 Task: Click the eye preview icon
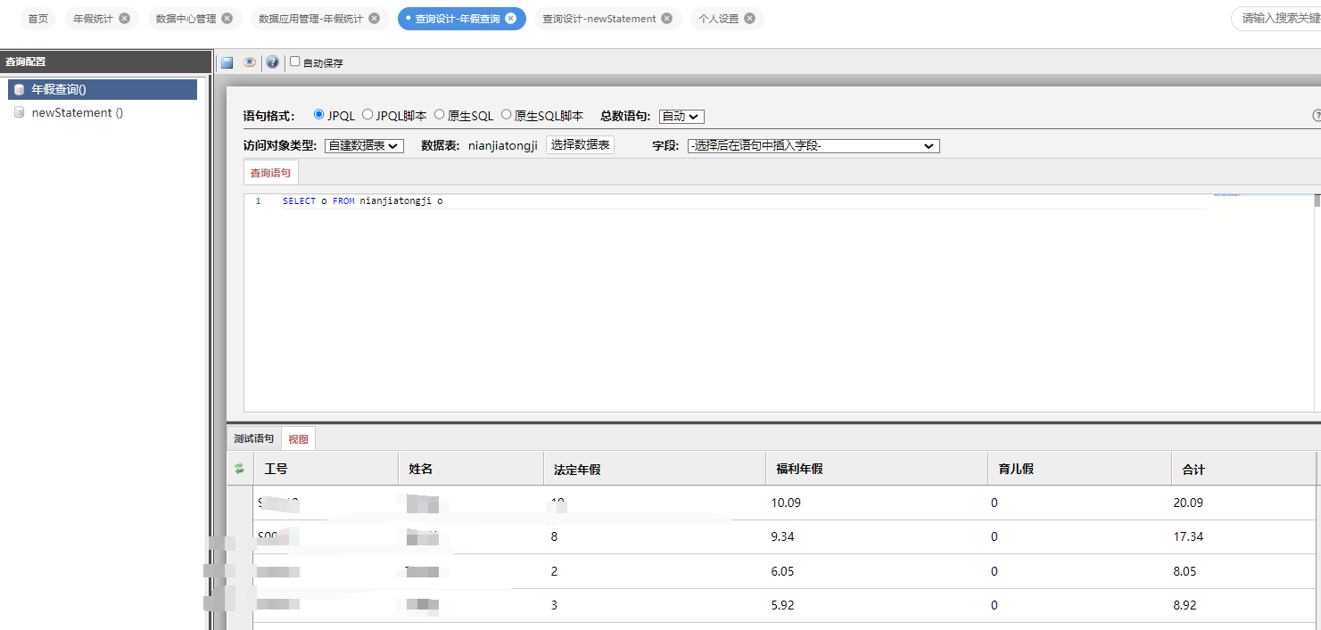click(250, 62)
